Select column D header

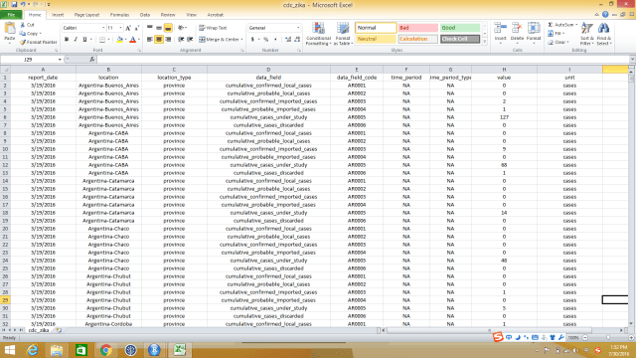click(268, 70)
